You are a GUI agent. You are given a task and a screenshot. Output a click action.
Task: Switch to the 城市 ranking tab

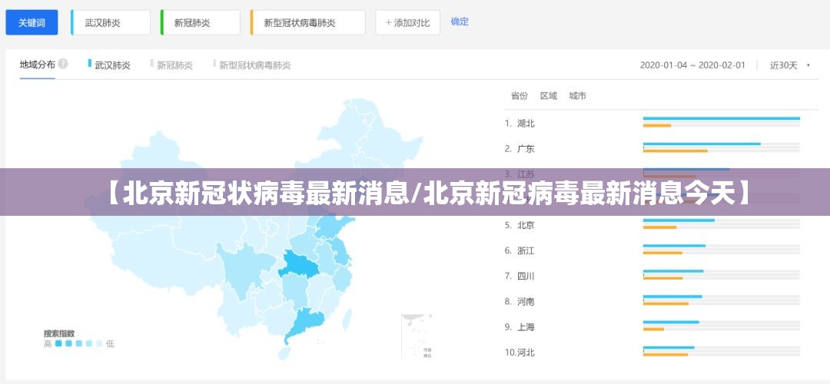(x=577, y=96)
